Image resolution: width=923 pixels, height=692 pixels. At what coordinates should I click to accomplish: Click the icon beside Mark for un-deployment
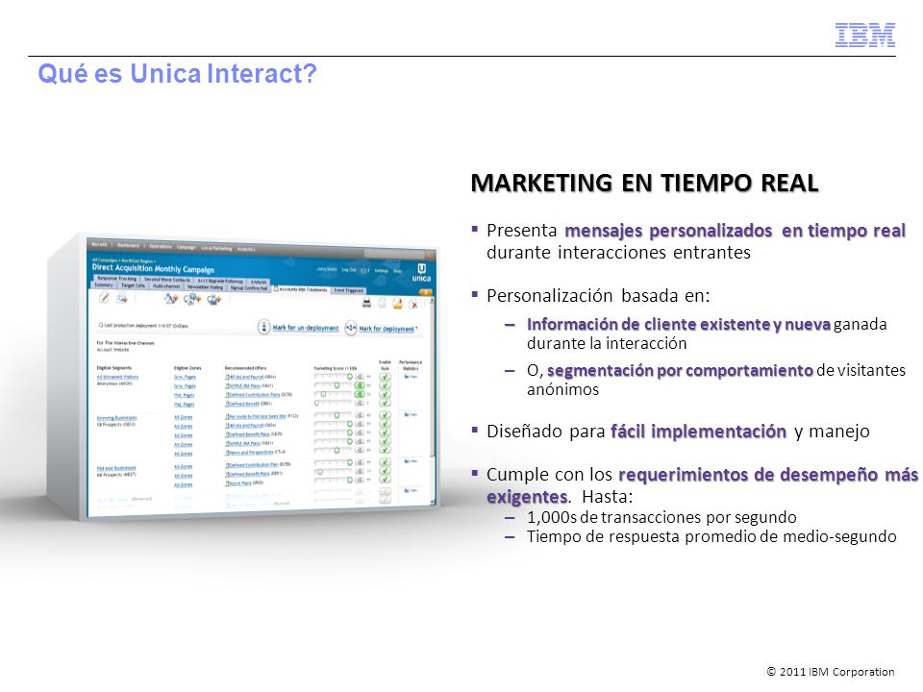[x=263, y=327]
